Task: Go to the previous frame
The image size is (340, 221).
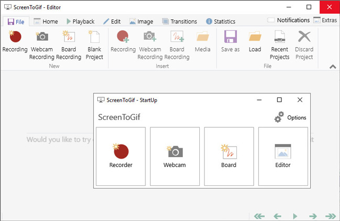Action: pyautogui.click(x=277, y=216)
